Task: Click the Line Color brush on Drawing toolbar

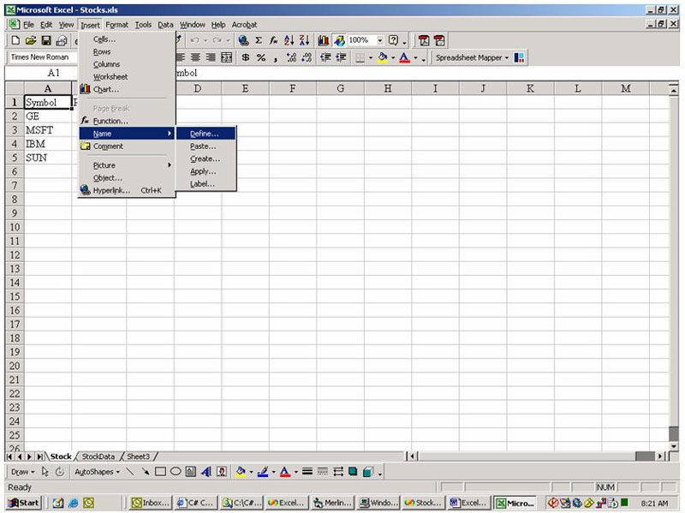Action: coord(263,472)
